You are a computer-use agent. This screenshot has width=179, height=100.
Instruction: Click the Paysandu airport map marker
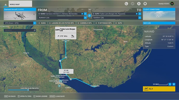(x=66, y=41)
